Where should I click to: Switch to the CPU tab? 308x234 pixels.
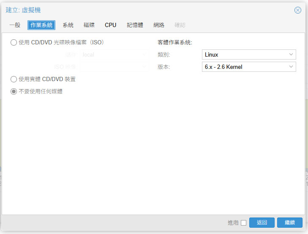click(111, 25)
